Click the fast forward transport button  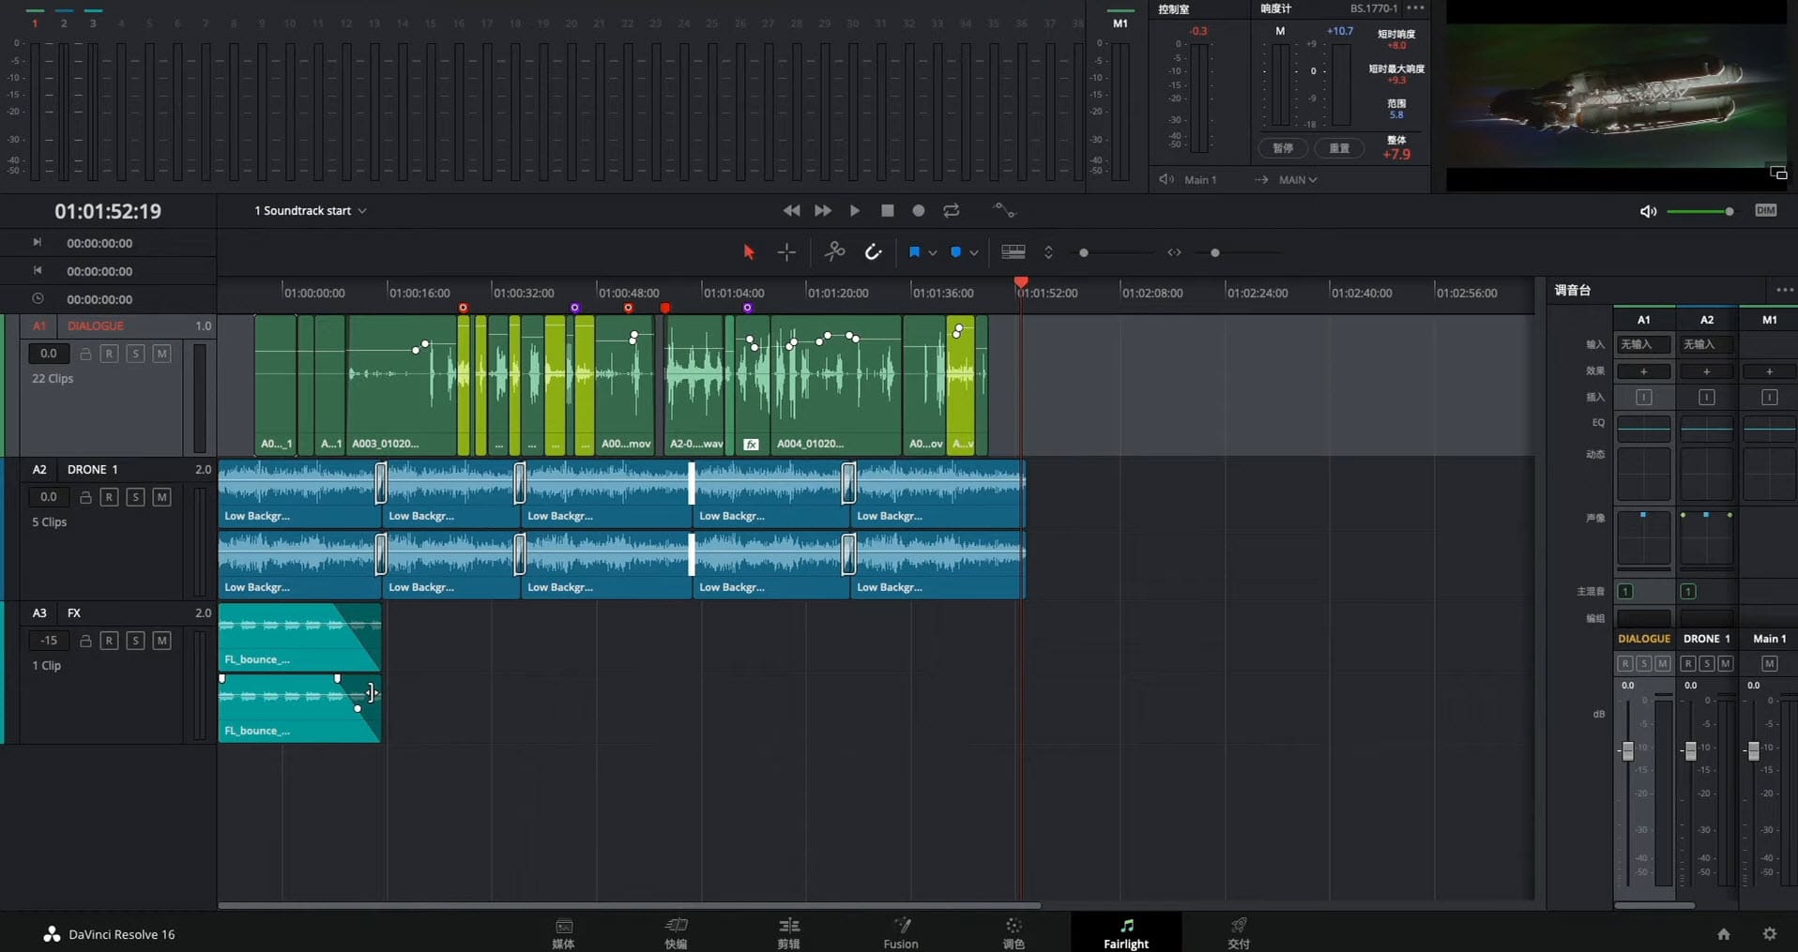(x=823, y=211)
